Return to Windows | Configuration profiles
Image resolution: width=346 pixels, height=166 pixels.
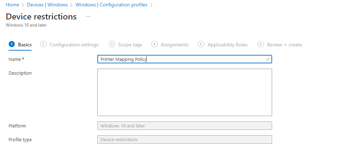112,5
